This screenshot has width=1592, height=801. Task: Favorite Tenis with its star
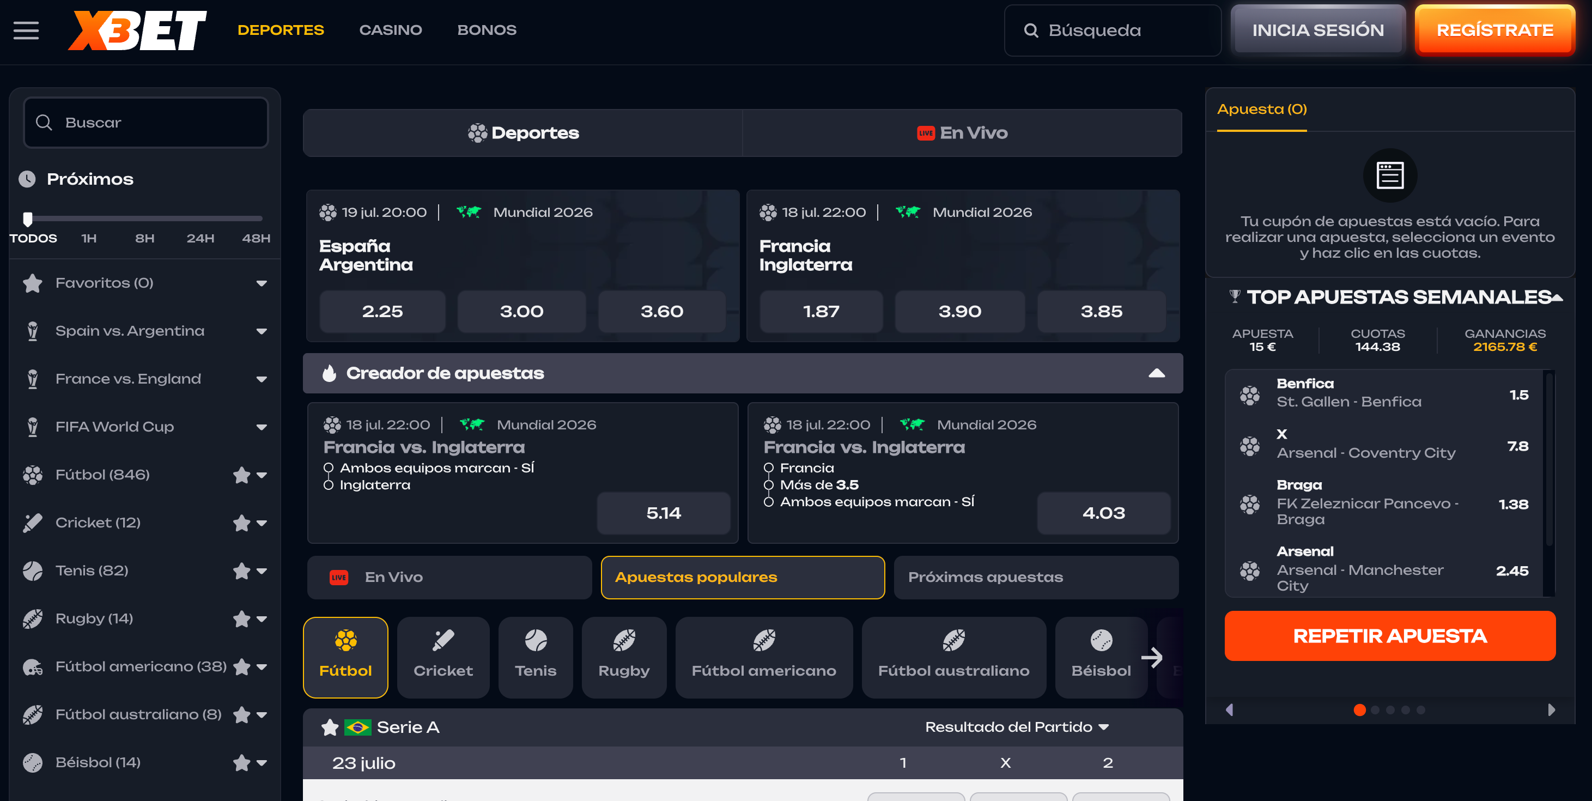point(242,571)
